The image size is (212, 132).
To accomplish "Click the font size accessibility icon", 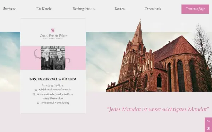I will point(208,121).
